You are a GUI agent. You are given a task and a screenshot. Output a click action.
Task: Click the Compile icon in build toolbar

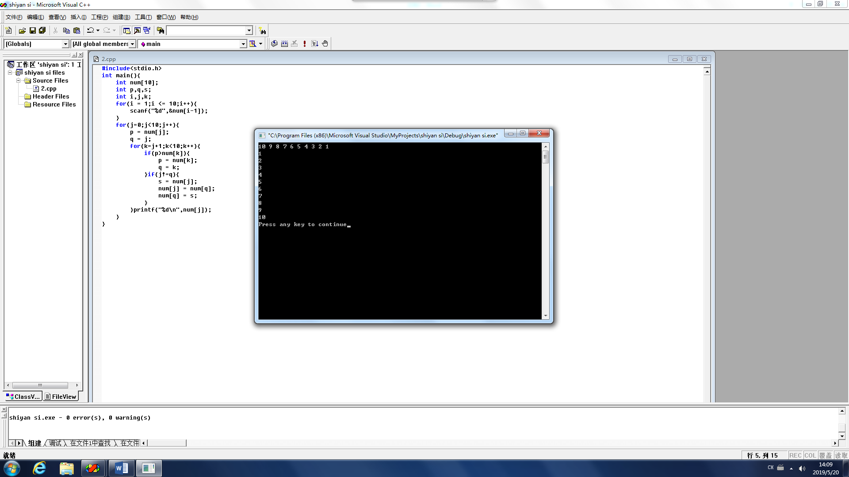[274, 44]
